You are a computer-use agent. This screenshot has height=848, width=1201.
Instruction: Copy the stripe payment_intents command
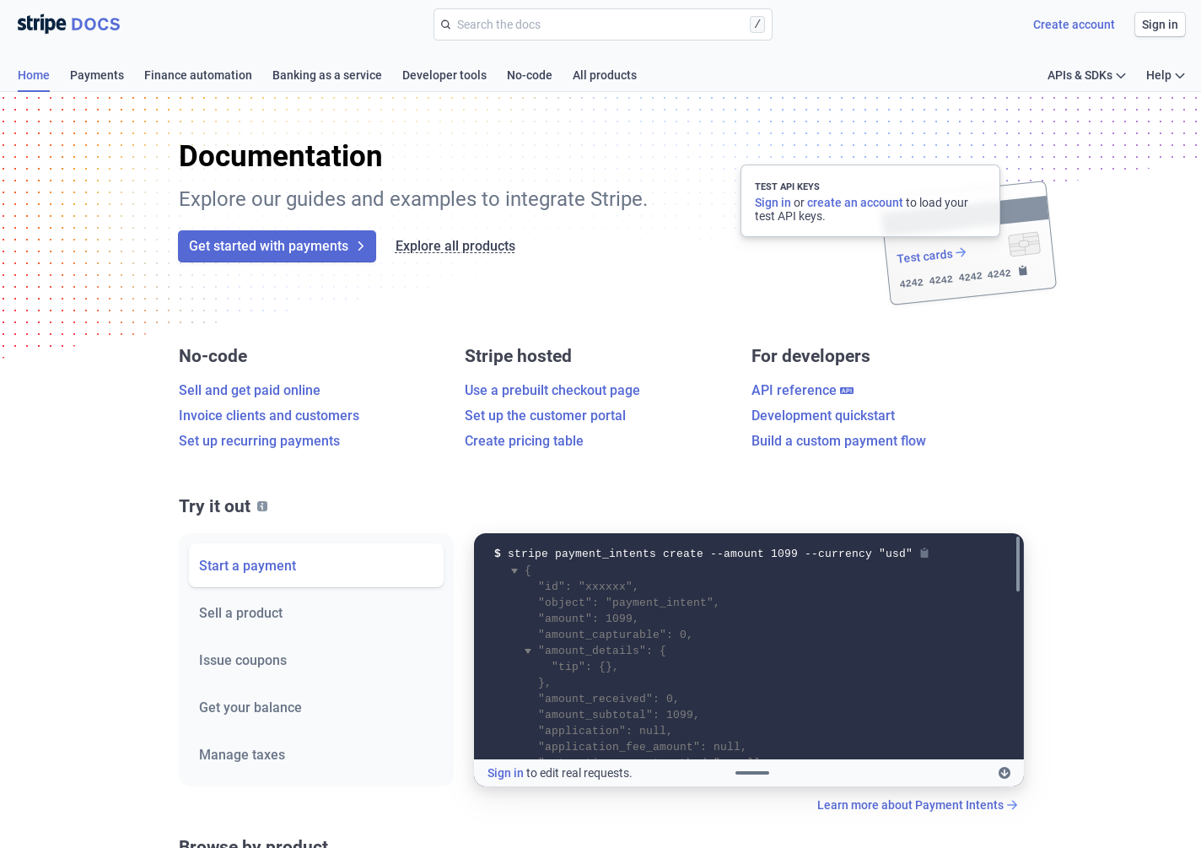[924, 553]
